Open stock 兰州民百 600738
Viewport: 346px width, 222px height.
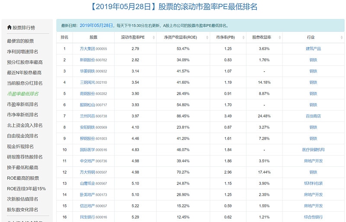pos(93,116)
